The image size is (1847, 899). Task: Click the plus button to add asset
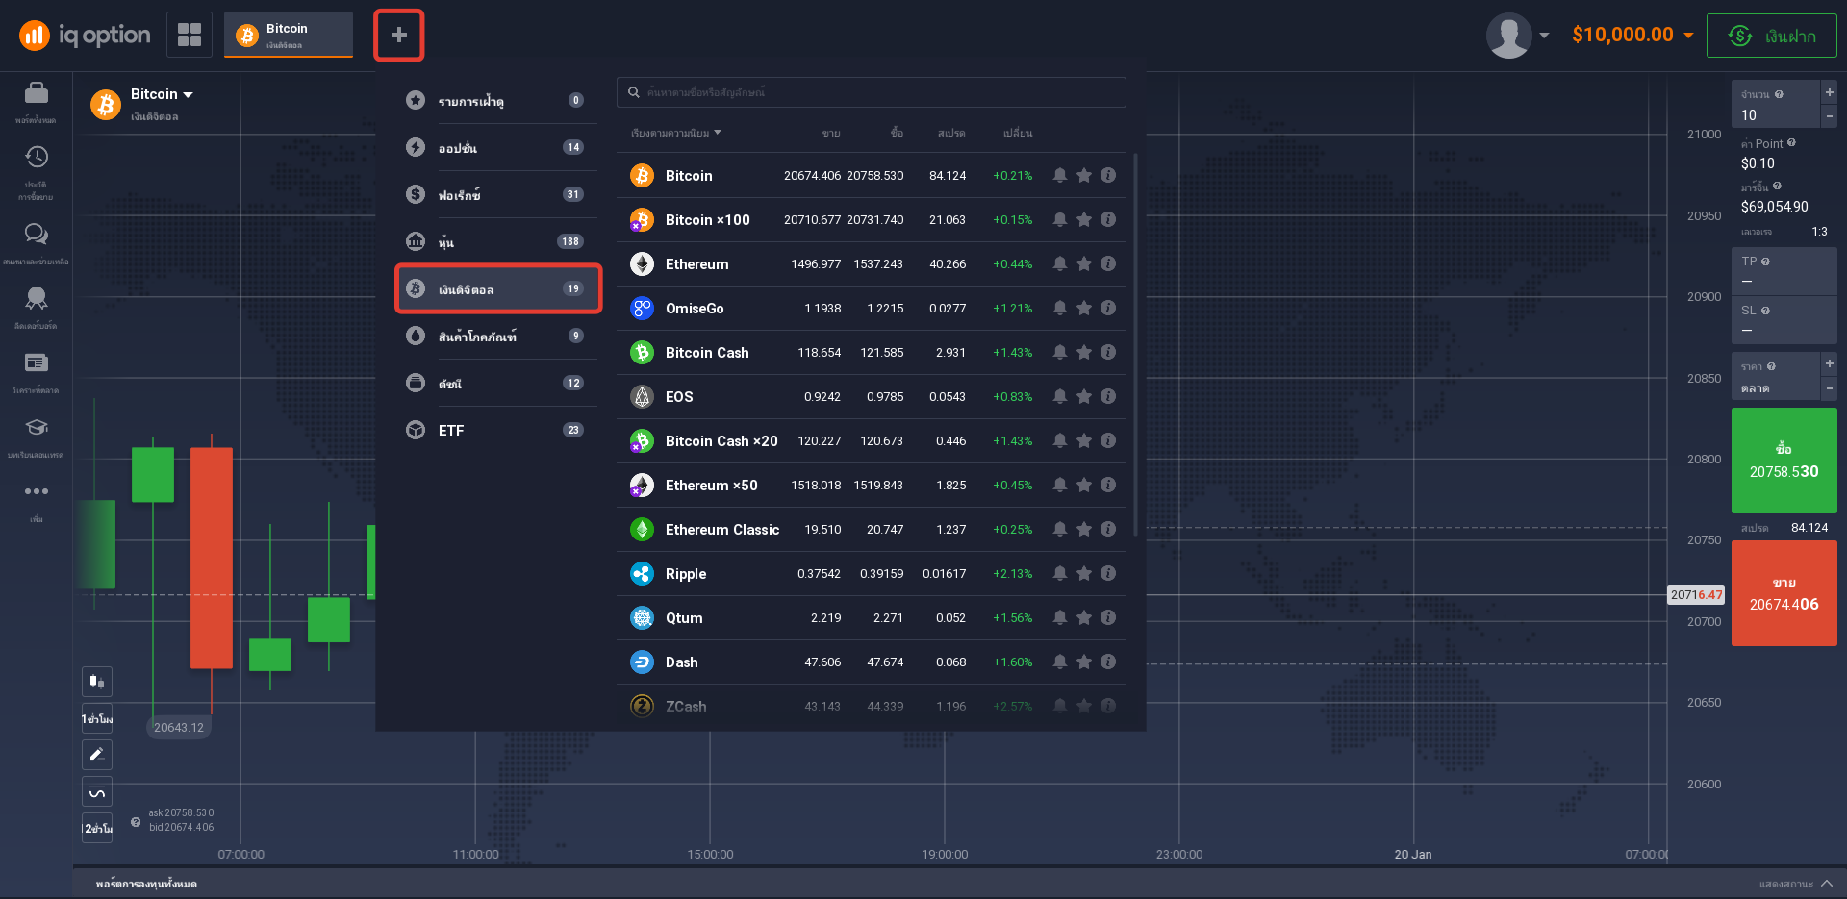pyautogui.click(x=399, y=36)
